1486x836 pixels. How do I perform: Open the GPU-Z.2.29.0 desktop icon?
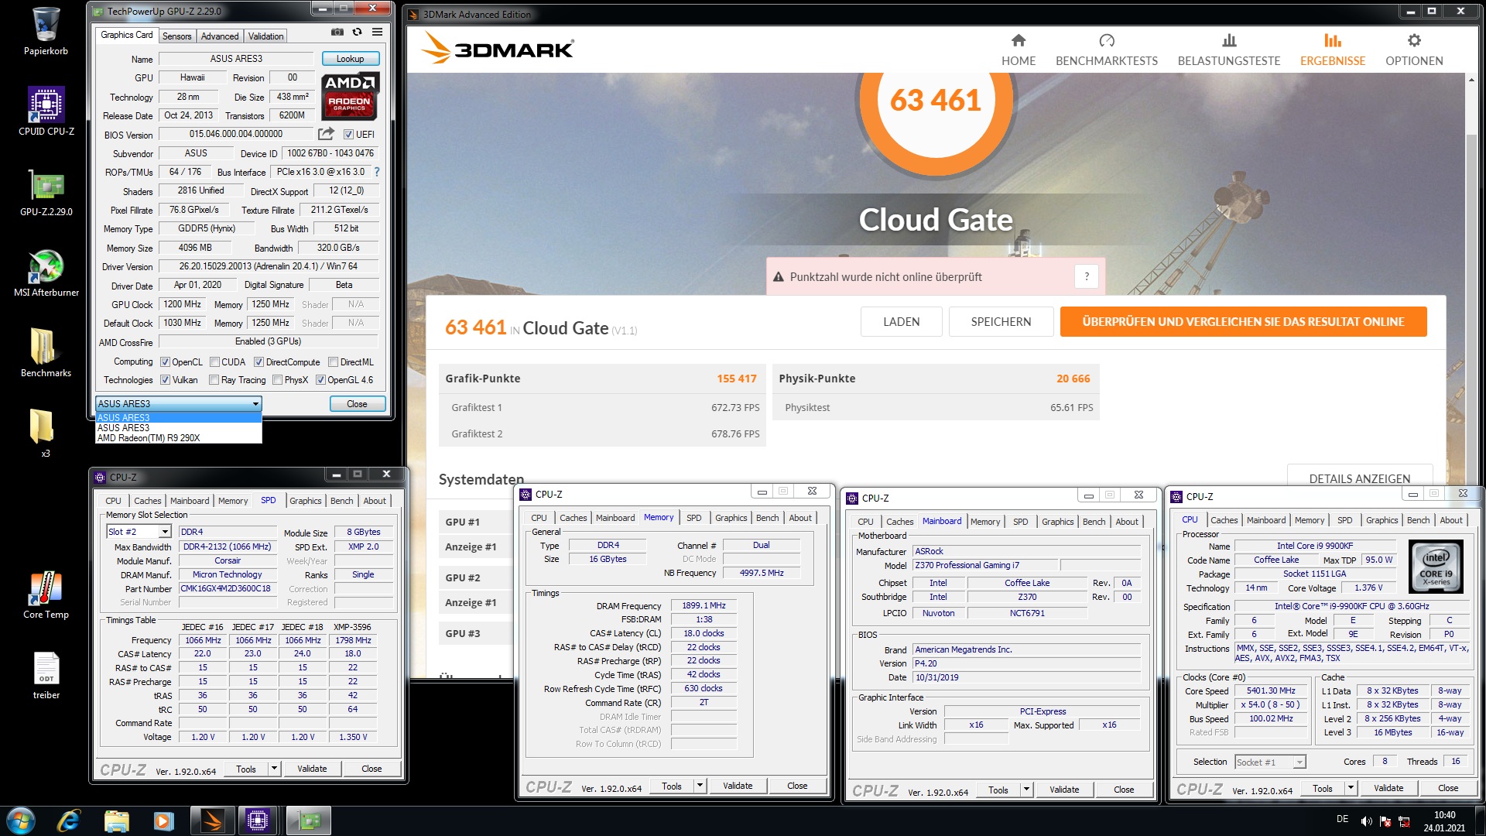coord(46,194)
